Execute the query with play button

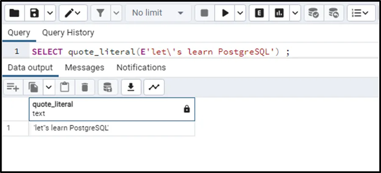pos(225,13)
